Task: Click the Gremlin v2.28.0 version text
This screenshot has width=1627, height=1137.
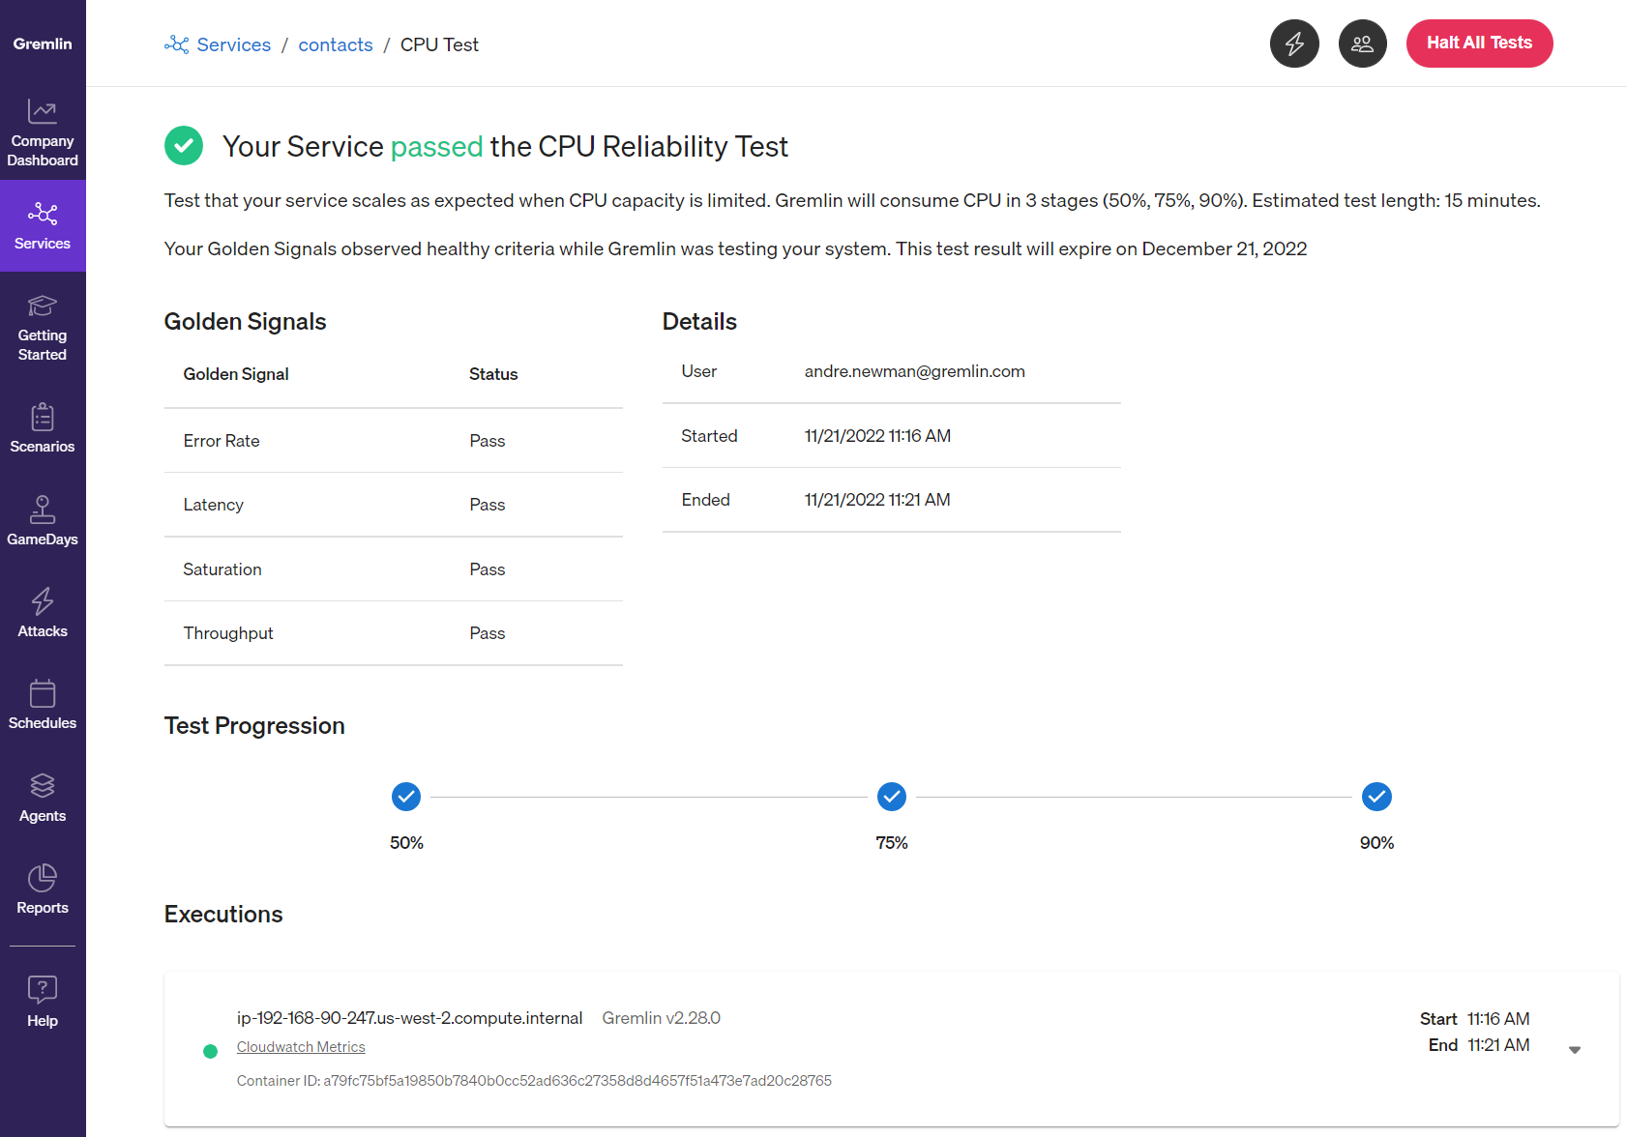Action: [x=662, y=1018]
